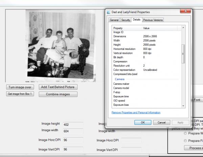The width and height of the screenshot is (203, 157).
Task: Click the Cancel button in Properties dialog
Action: 162,122
